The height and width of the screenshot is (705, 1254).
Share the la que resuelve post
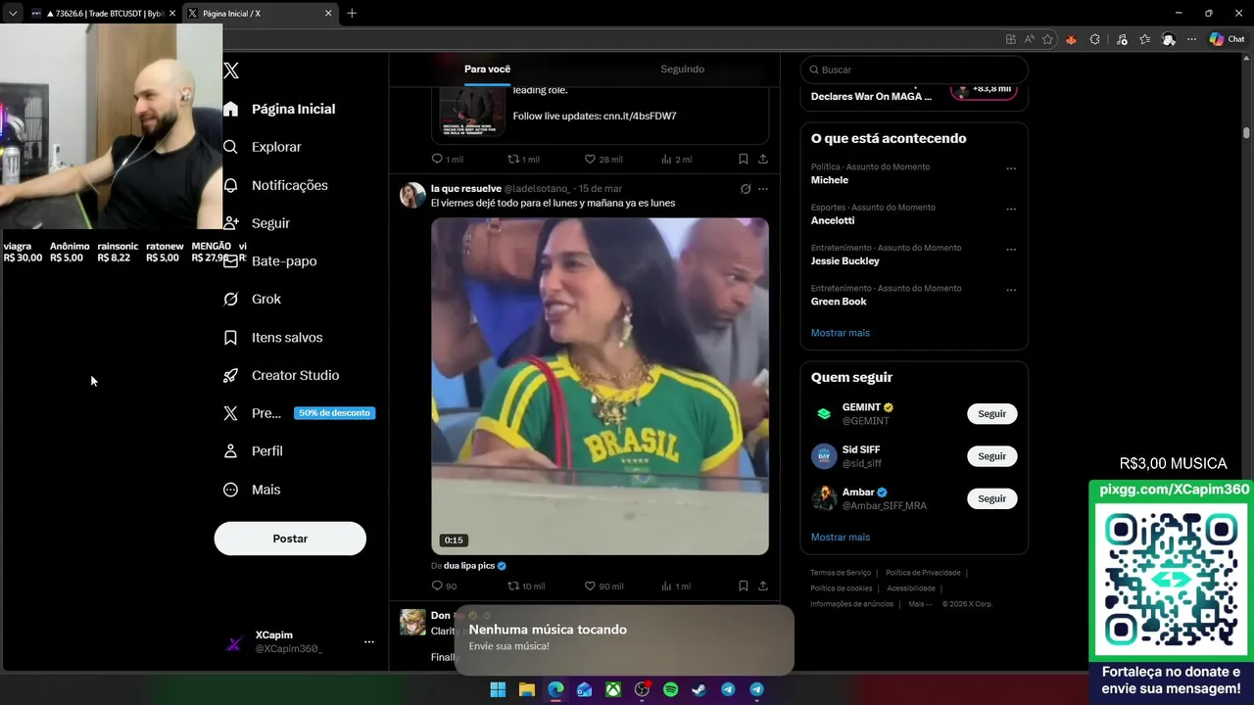(763, 586)
